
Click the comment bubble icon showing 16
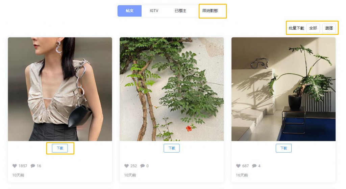[33, 166]
